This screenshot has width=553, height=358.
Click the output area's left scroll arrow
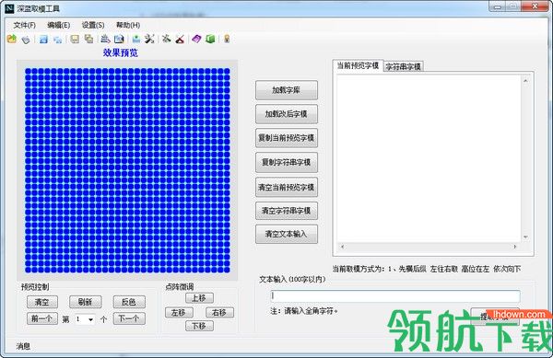coord(342,247)
